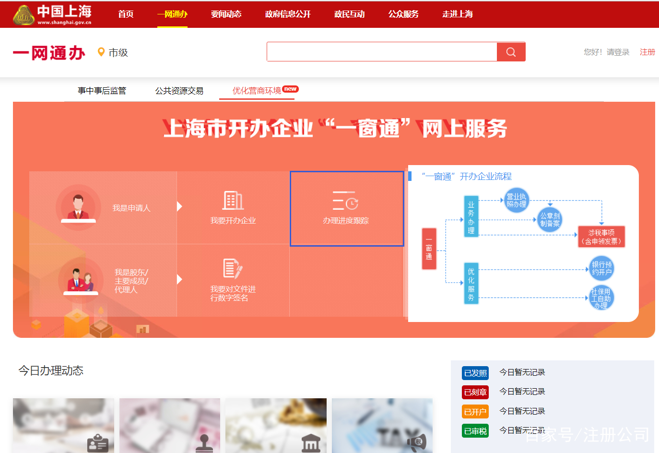The width and height of the screenshot is (659, 453).
Task: Open the 政府信息公开 menu
Action: click(287, 14)
